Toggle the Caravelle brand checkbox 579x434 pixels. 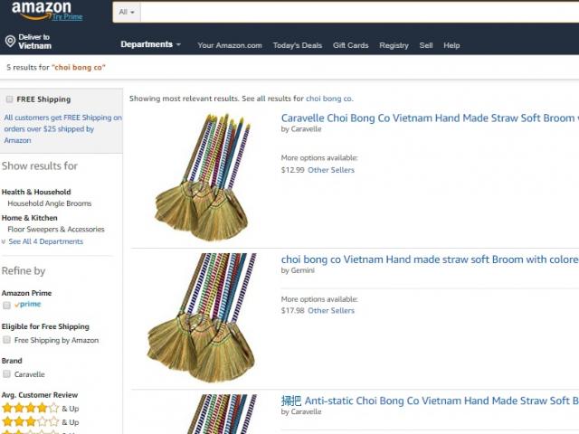(x=6, y=374)
